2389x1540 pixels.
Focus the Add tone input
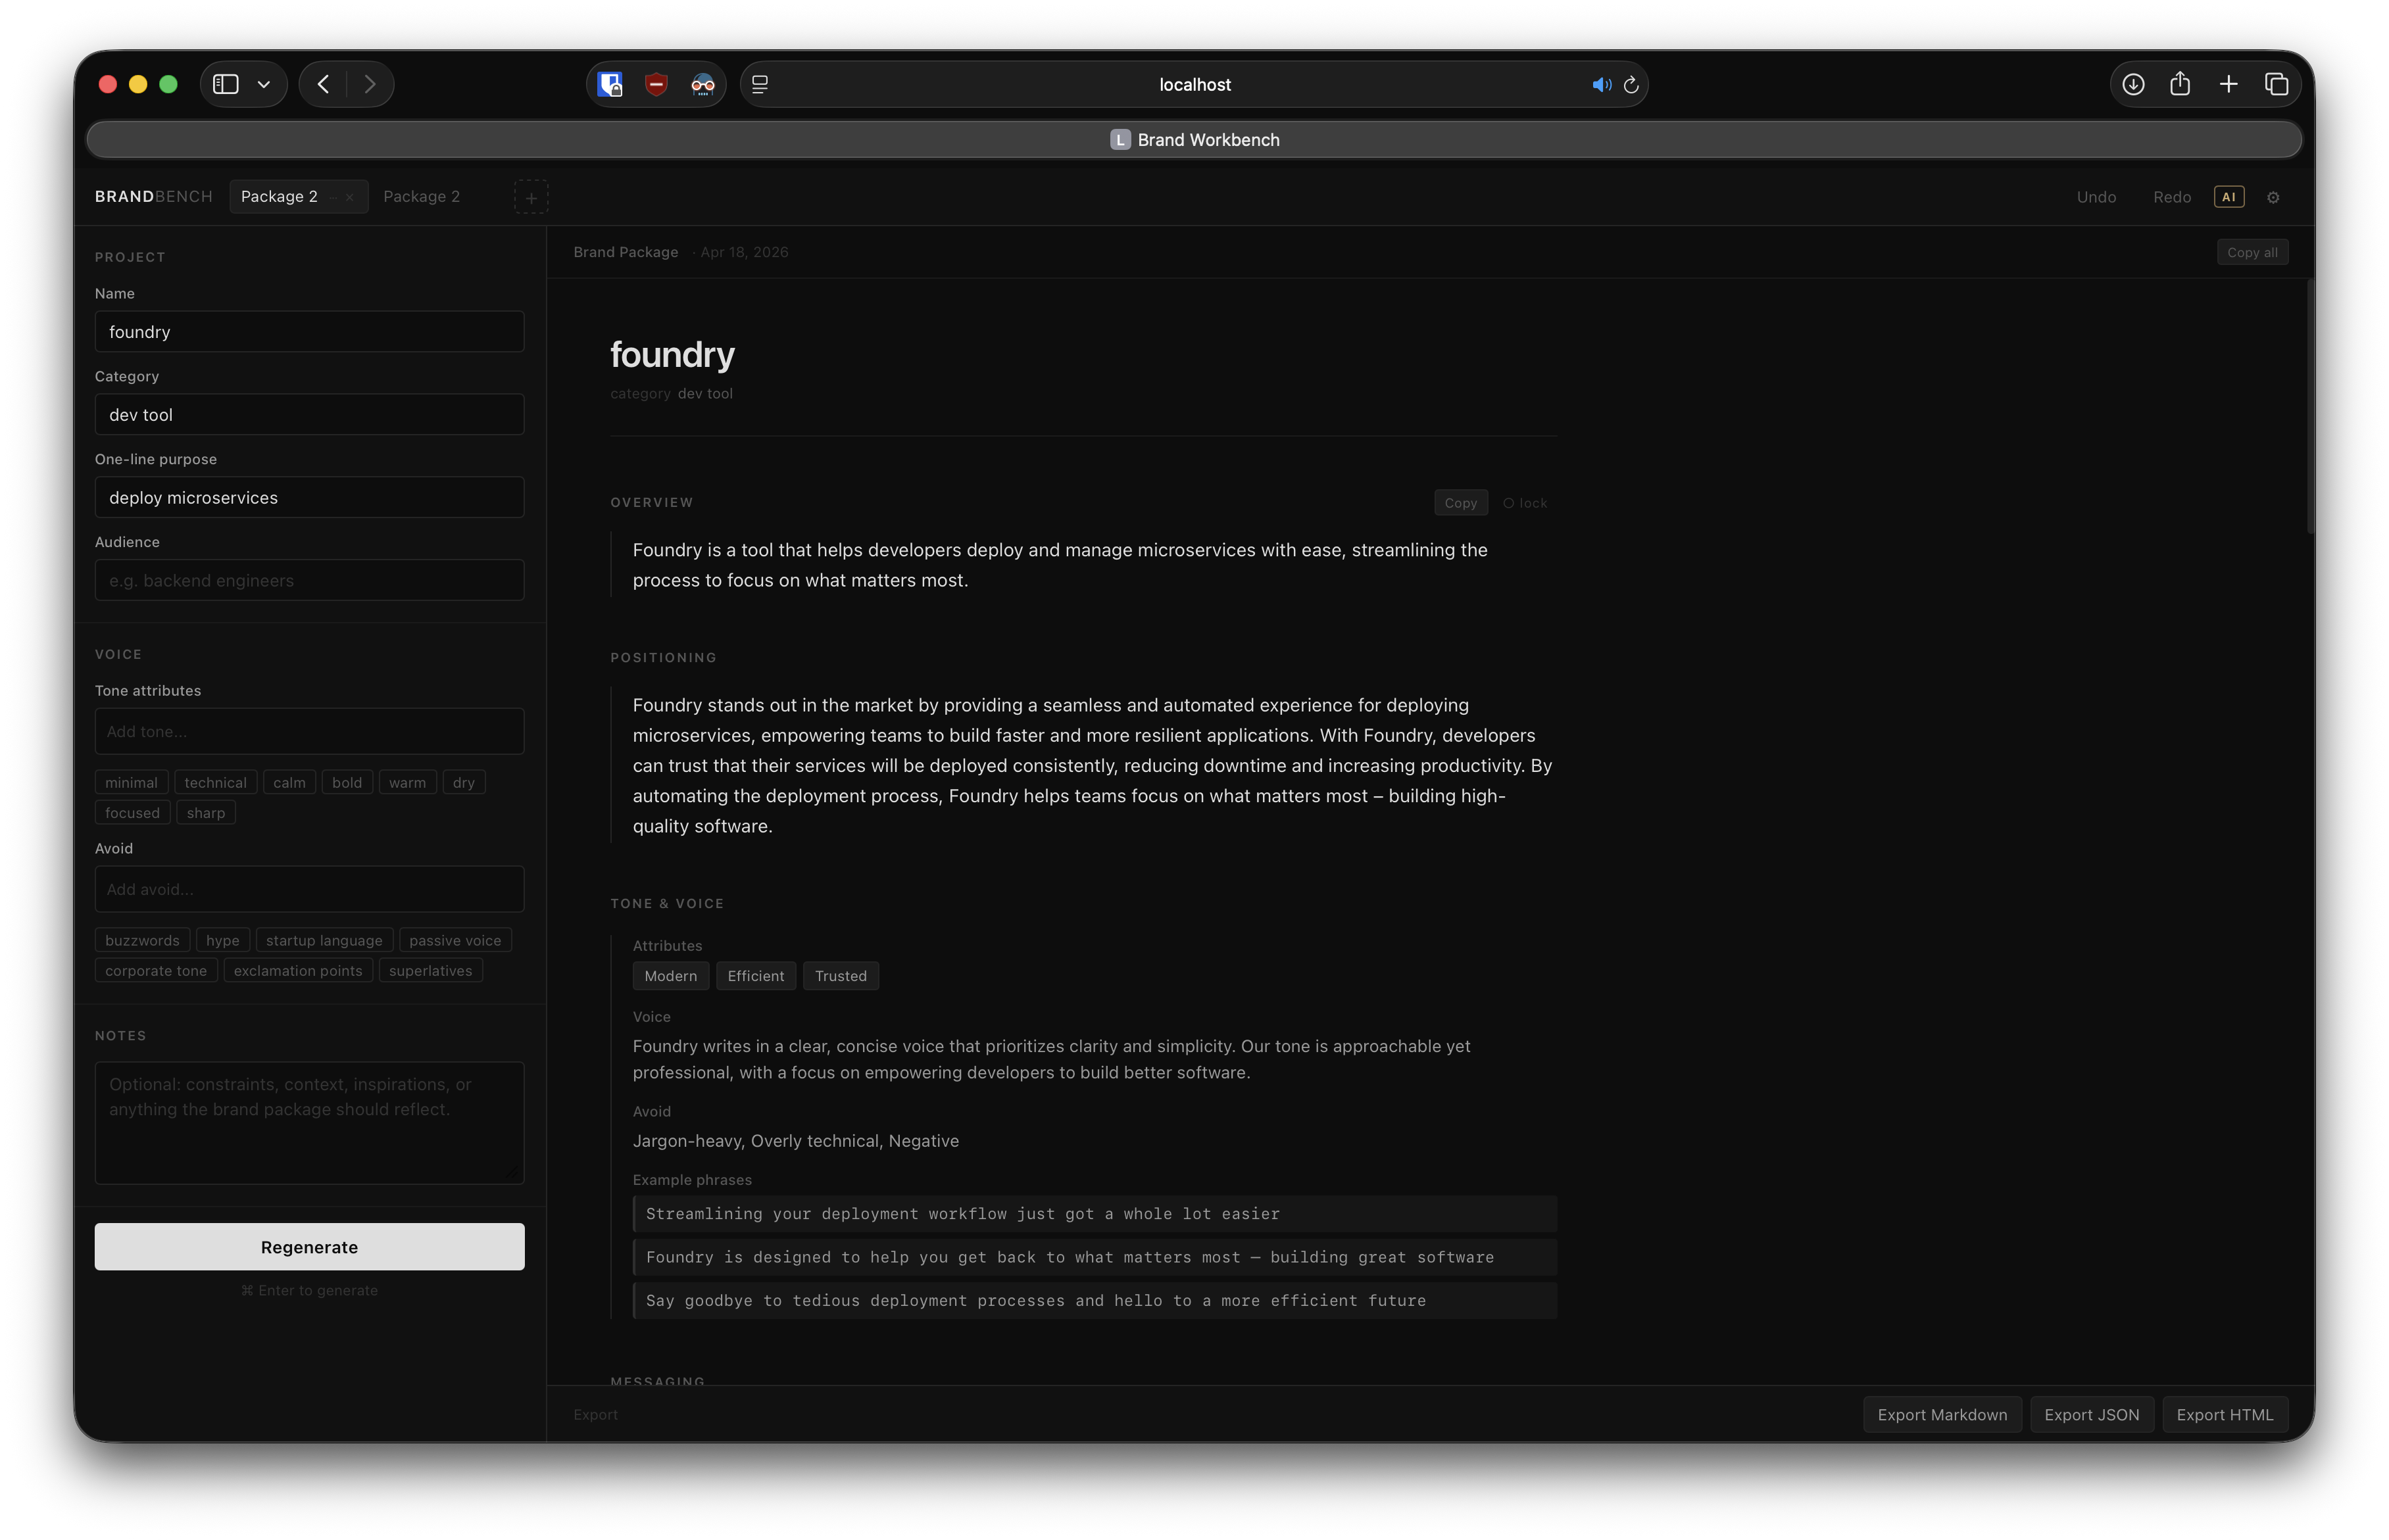coord(309,732)
